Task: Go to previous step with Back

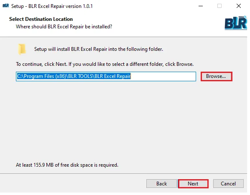Action: [x=161, y=184]
